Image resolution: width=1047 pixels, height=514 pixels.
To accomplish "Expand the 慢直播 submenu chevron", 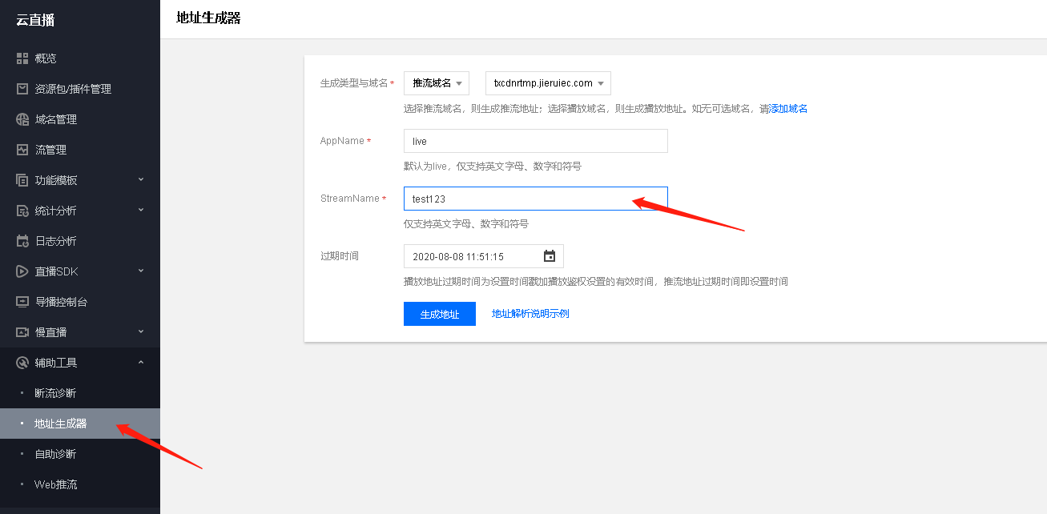I will coord(141,331).
